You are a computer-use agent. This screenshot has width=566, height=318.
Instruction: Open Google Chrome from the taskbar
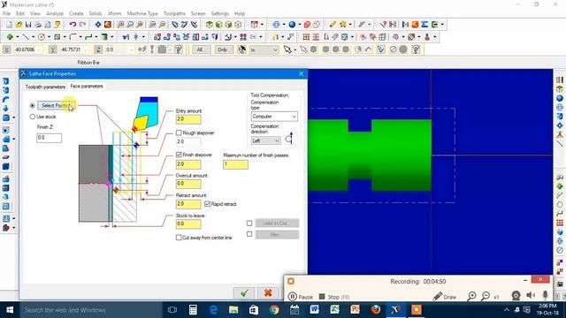(274, 310)
